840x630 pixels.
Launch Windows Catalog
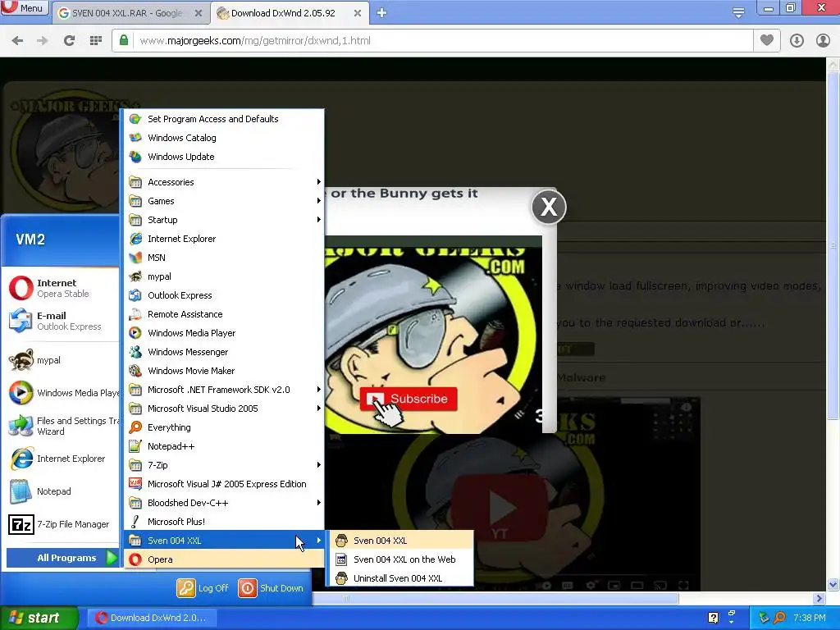(x=224, y=138)
